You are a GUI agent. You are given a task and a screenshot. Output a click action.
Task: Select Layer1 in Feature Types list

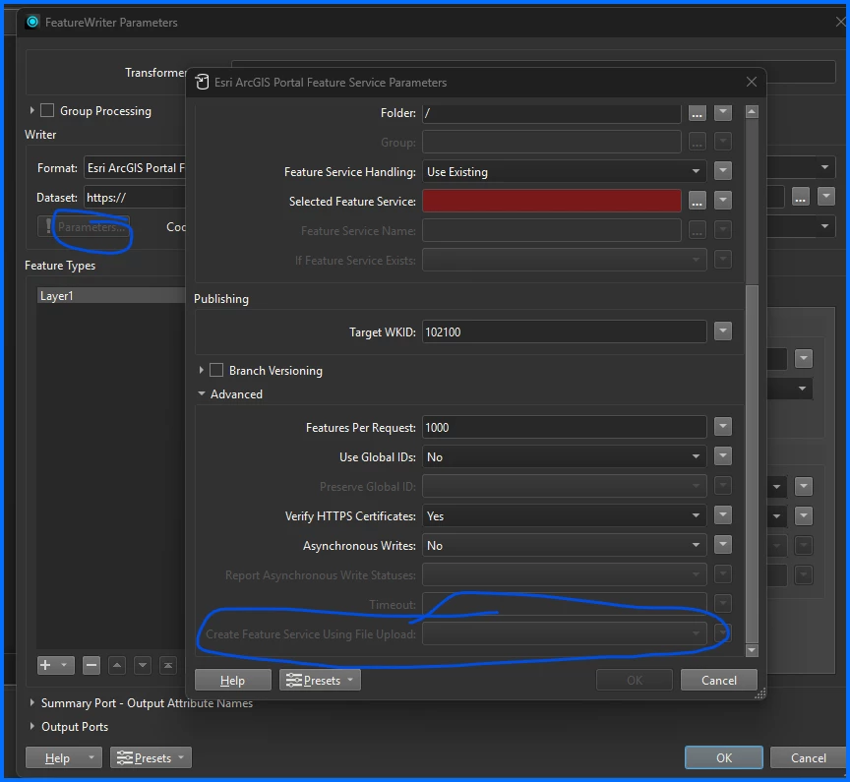(x=111, y=295)
